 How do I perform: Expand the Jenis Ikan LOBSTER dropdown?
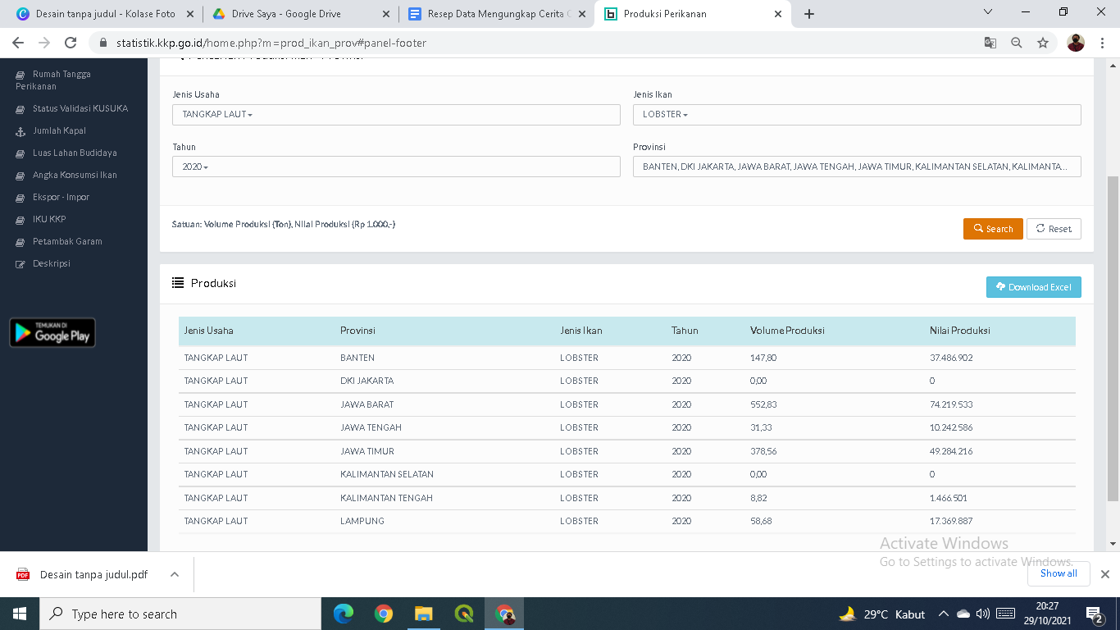pyautogui.click(x=857, y=115)
